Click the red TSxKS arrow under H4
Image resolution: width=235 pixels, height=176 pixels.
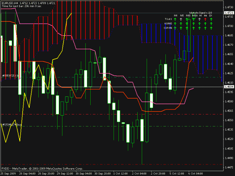[205, 19]
